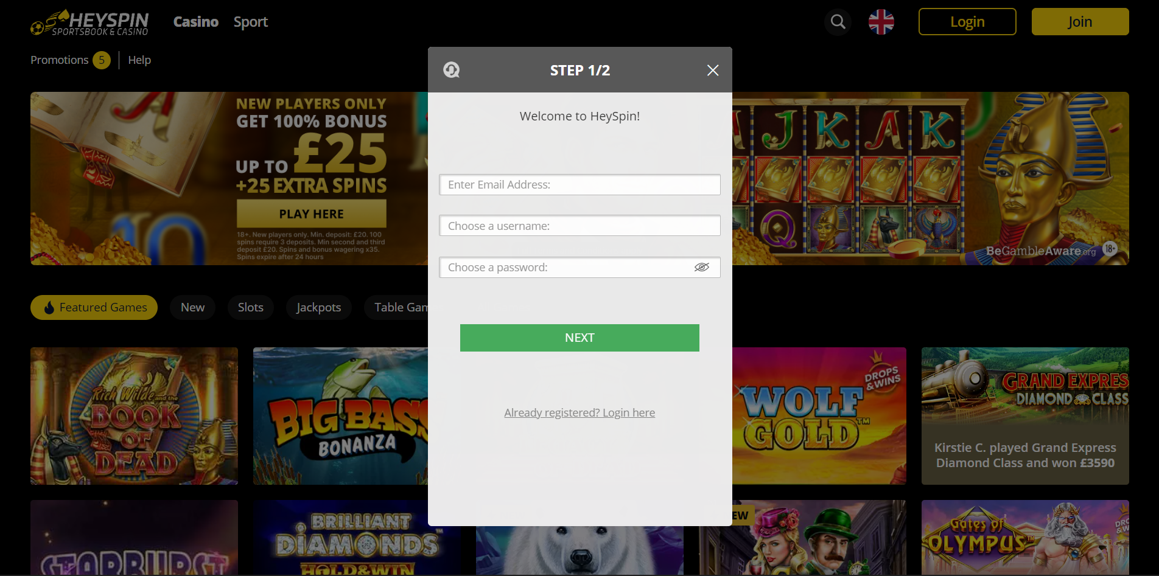The image size is (1159, 576).
Task: Click the live chat support icon
Action: [x=451, y=70]
